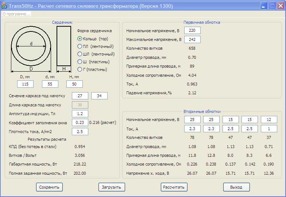The width and height of the screenshot is (286, 197).
Task: Select the 'Ш (пластины)' core shape
Action: 93,62
